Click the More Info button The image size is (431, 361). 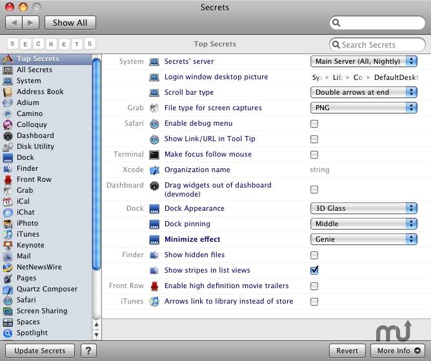click(399, 351)
